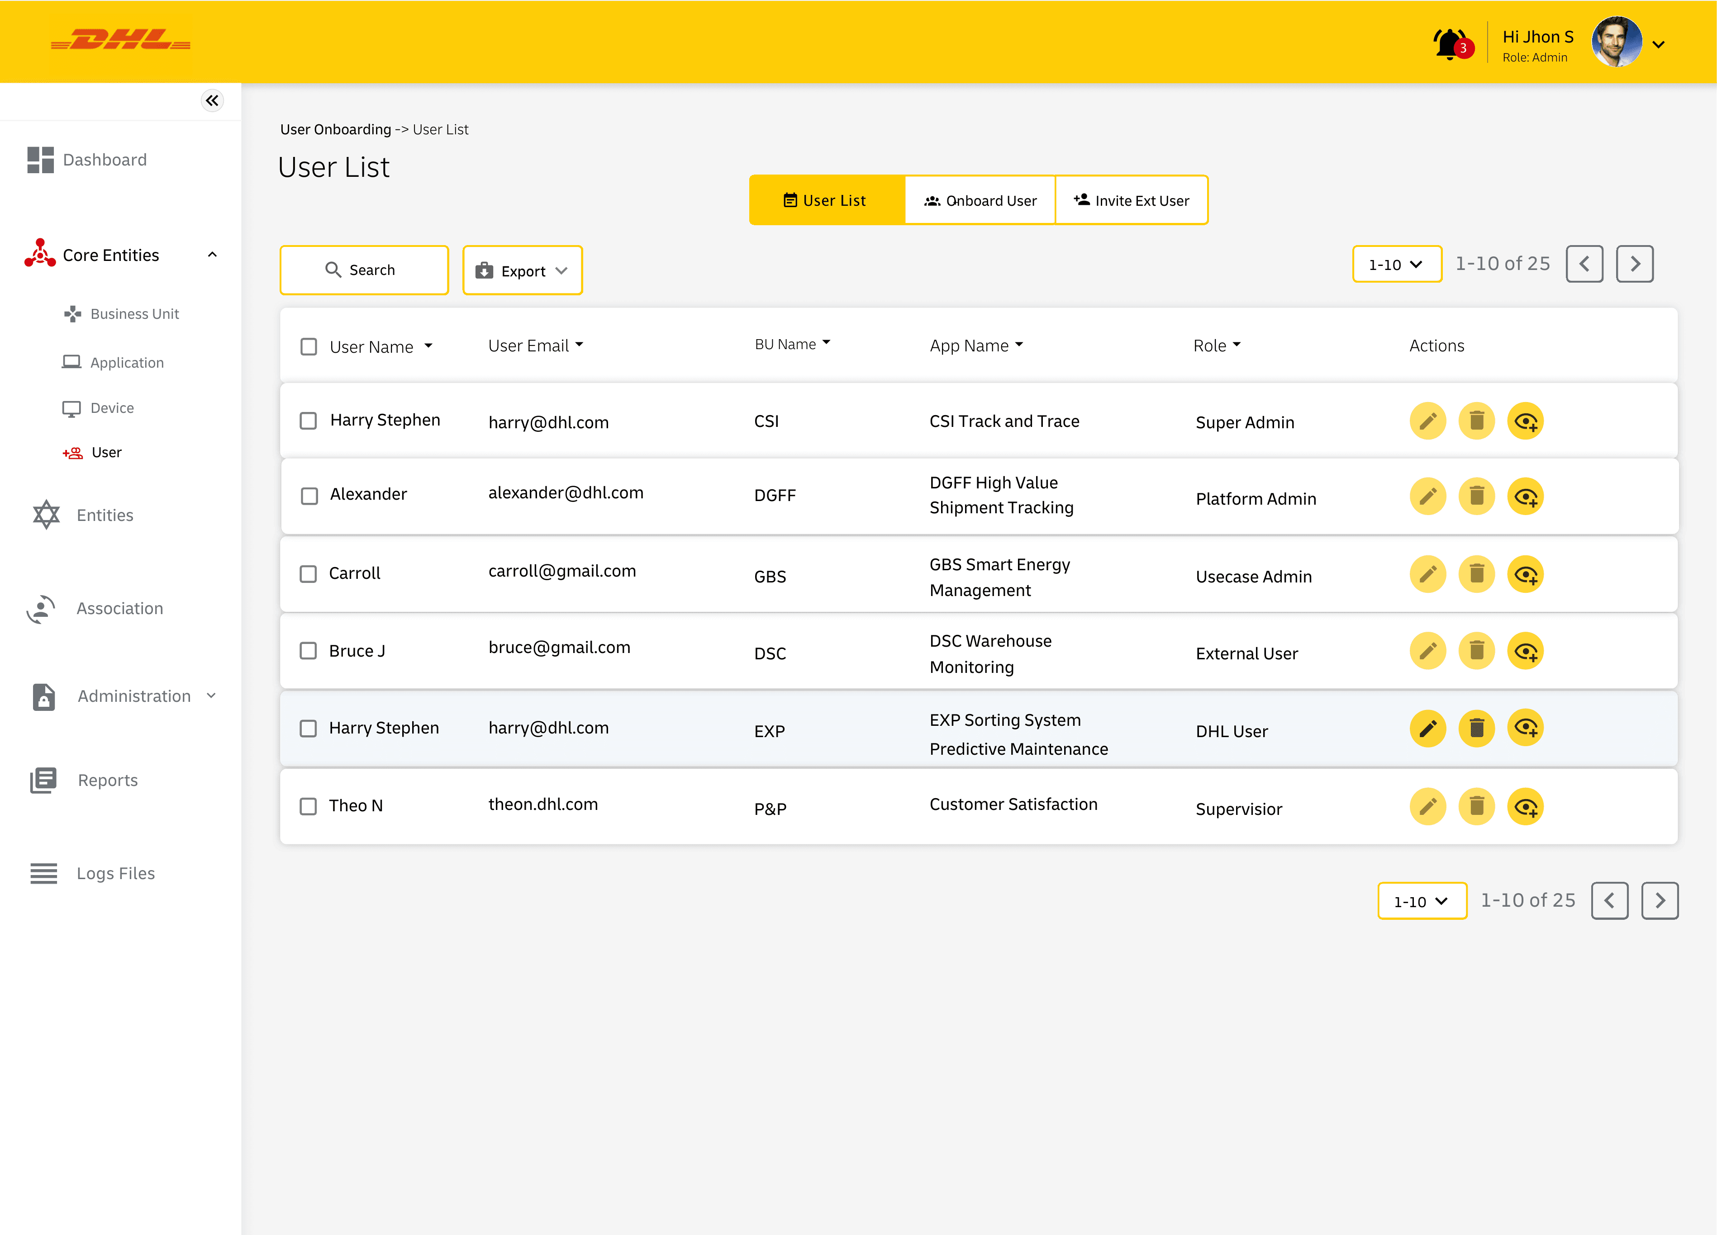This screenshot has height=1235, width=1717.
Task: Go to next page using bottom arrow
Action: coord(1660,900)
